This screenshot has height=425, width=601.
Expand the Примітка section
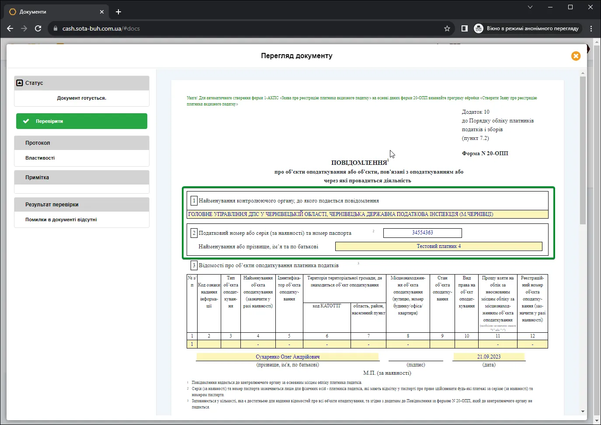82,178
